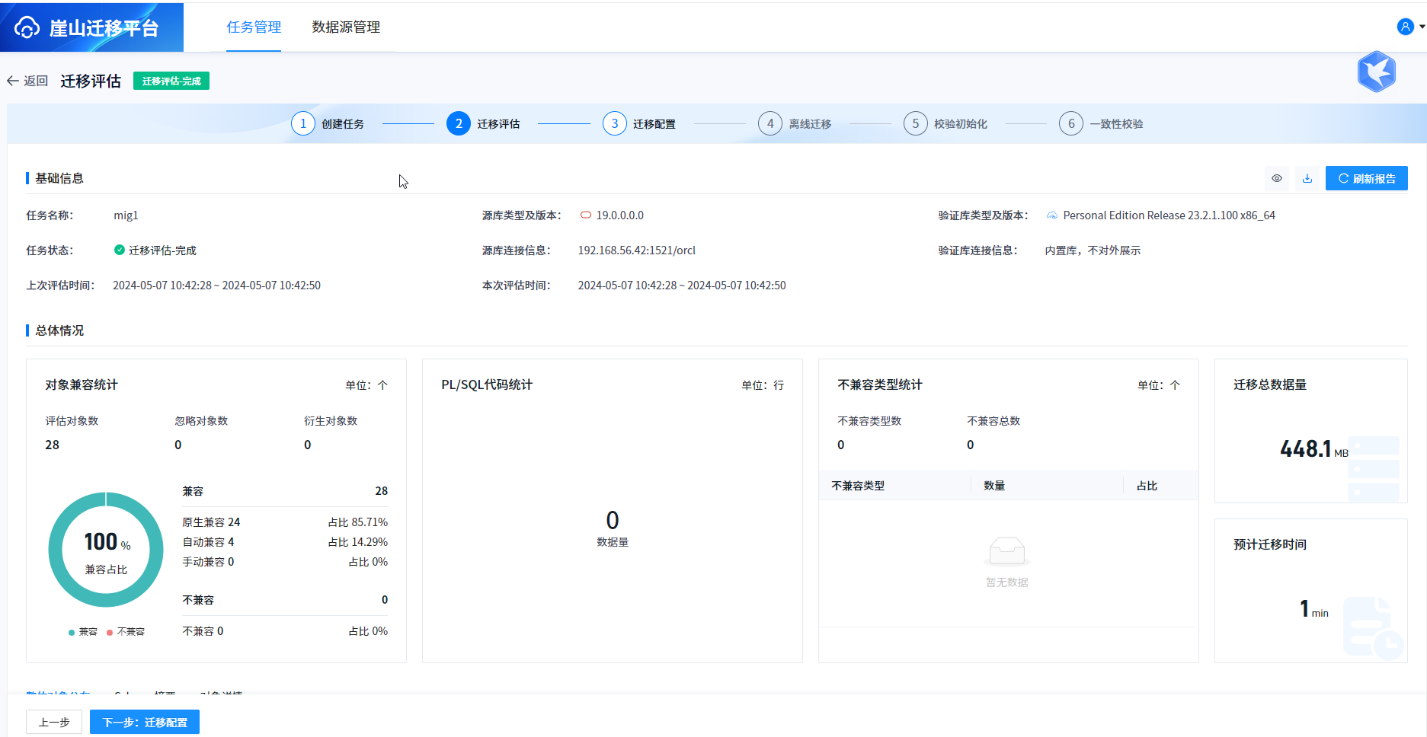
Task: Click the 不兼容 0 占比 row
Action: tap(285, 631)
